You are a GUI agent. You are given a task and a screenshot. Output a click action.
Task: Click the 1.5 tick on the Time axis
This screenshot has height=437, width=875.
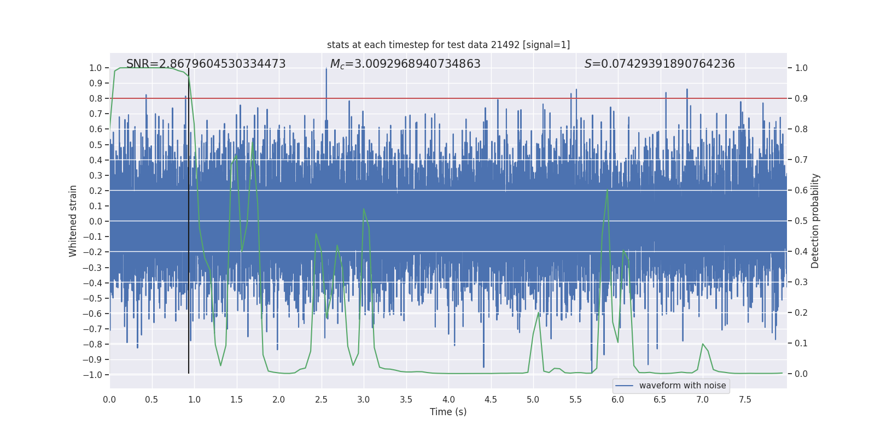click(x=236, y=400)
